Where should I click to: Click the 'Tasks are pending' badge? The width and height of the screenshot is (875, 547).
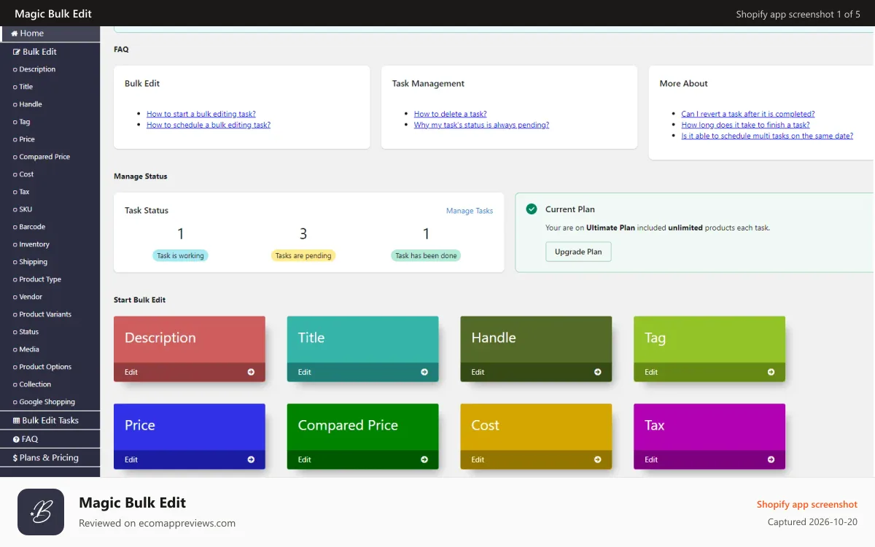(303, 256)
